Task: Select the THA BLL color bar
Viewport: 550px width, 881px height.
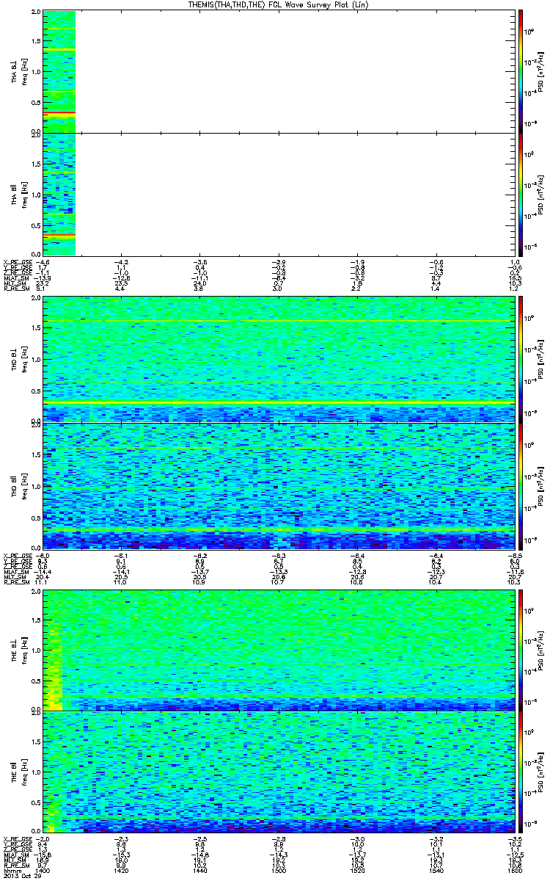Action: (x=521, y=71)
